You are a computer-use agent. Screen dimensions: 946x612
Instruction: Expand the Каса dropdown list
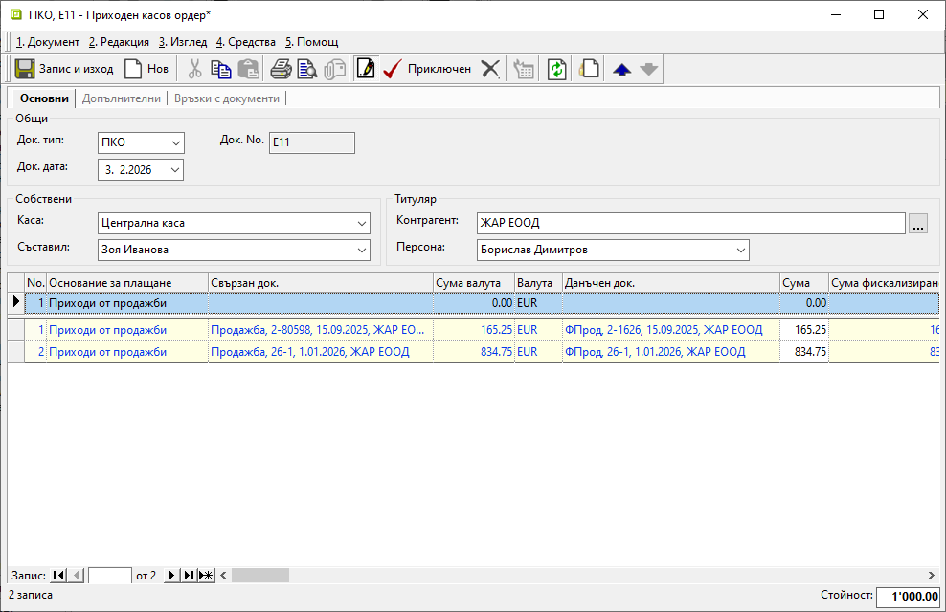click(x=361, y=223)
